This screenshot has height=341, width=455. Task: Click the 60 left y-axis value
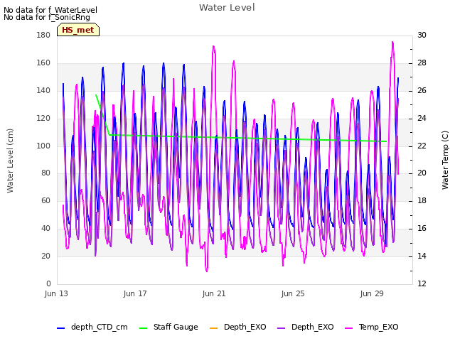(45, 201)
